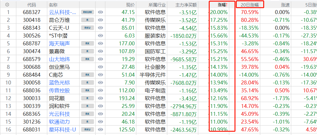This screenshot has height=135, width=317.
Task: Click the RKUW badge for 云从科技
Action: click(x=87, y=12)
